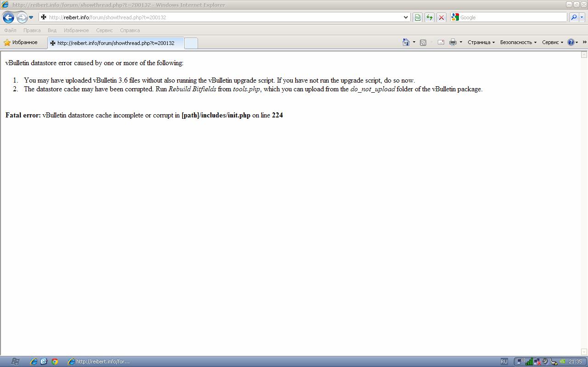Screen dimensions: 588x367
Task: Click the italic 'do_not_upload' folder name
Action: pyautogui.click(x=373, y=89)
